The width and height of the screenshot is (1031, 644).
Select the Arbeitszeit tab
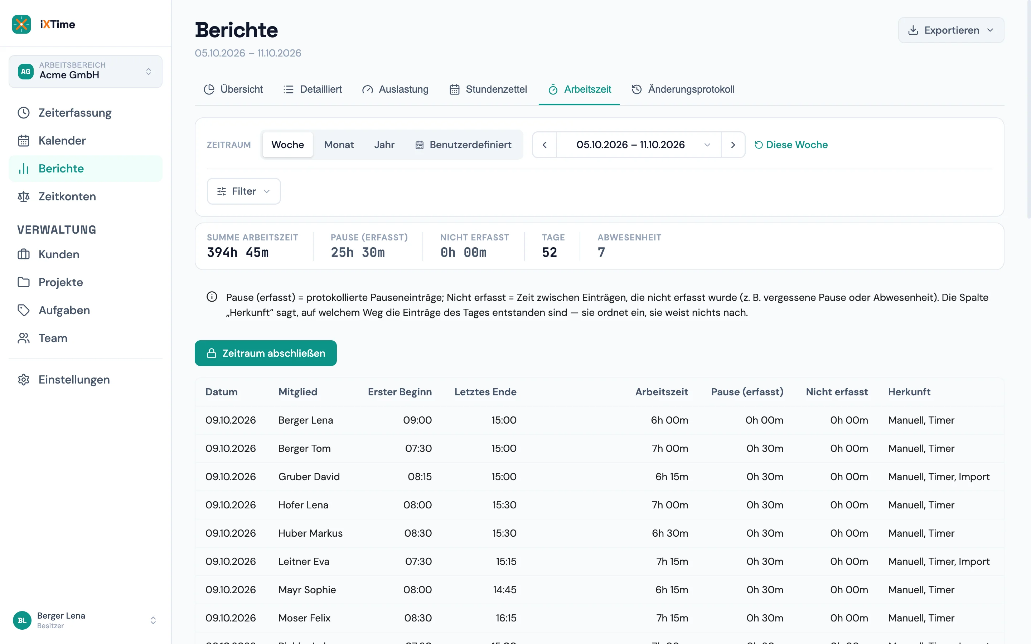coord(580,89)
